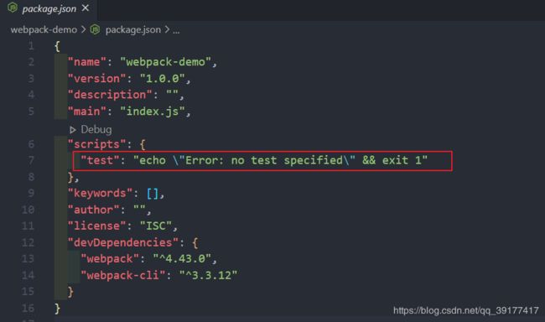Click the "scripts" key
Screen dimensions: 545x322
(x=97, y=144)
